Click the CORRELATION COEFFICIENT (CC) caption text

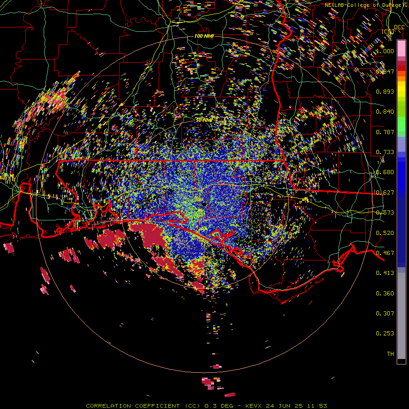pos(143,406)
